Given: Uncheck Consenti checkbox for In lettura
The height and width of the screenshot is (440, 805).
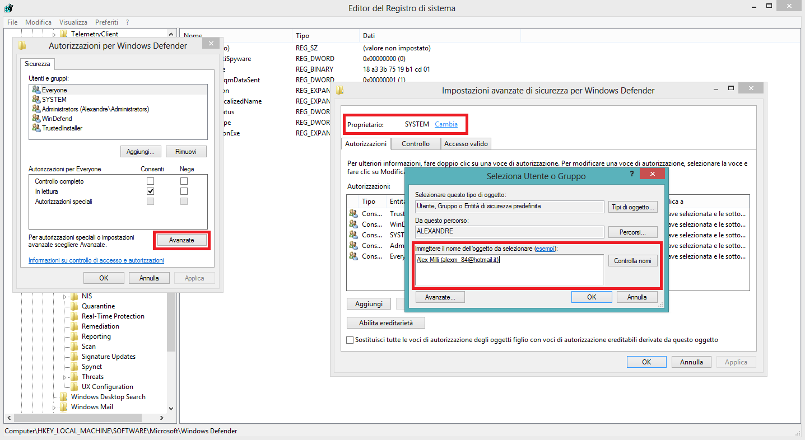Looking at the screenshot, I should click(150, 191).
